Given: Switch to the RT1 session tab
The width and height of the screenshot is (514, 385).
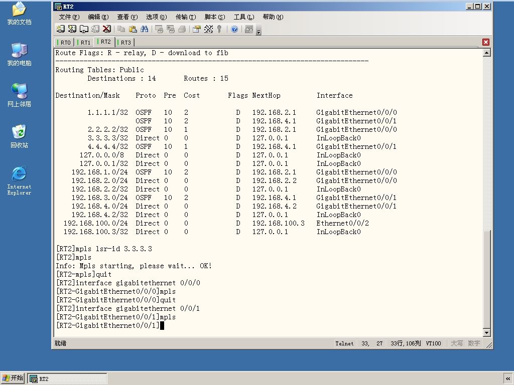Looking at the screenshot, I should tap(84, 43).
